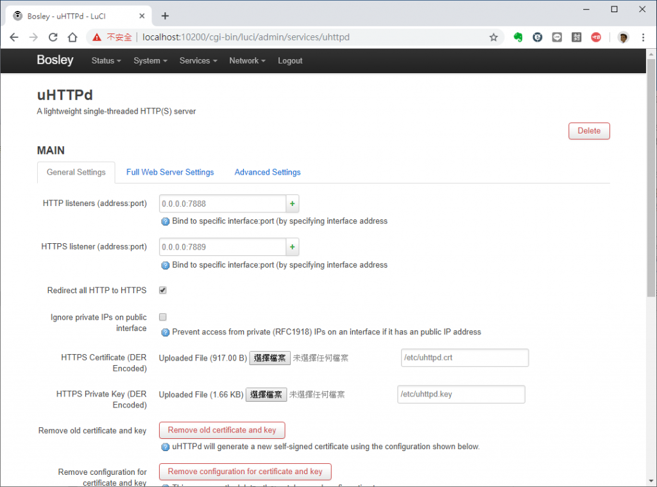This screenshot has height=487, width=657.
Task: Go to browser Home icon
Action: (73, 37)
